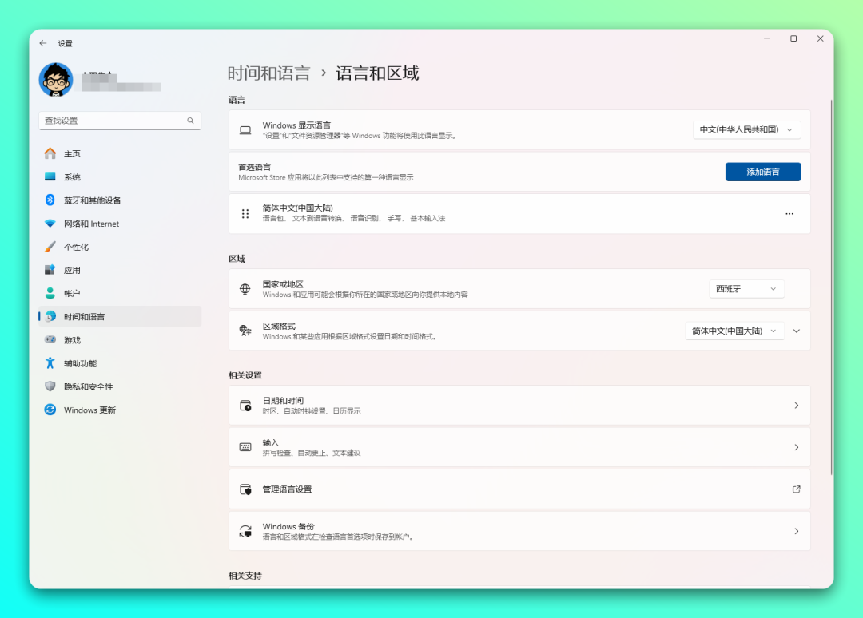Viewport: 863px width, 618px height.
Task: Click the vertical scrollbar on the right
Action: pyautogui.click(x=831, y=287)
